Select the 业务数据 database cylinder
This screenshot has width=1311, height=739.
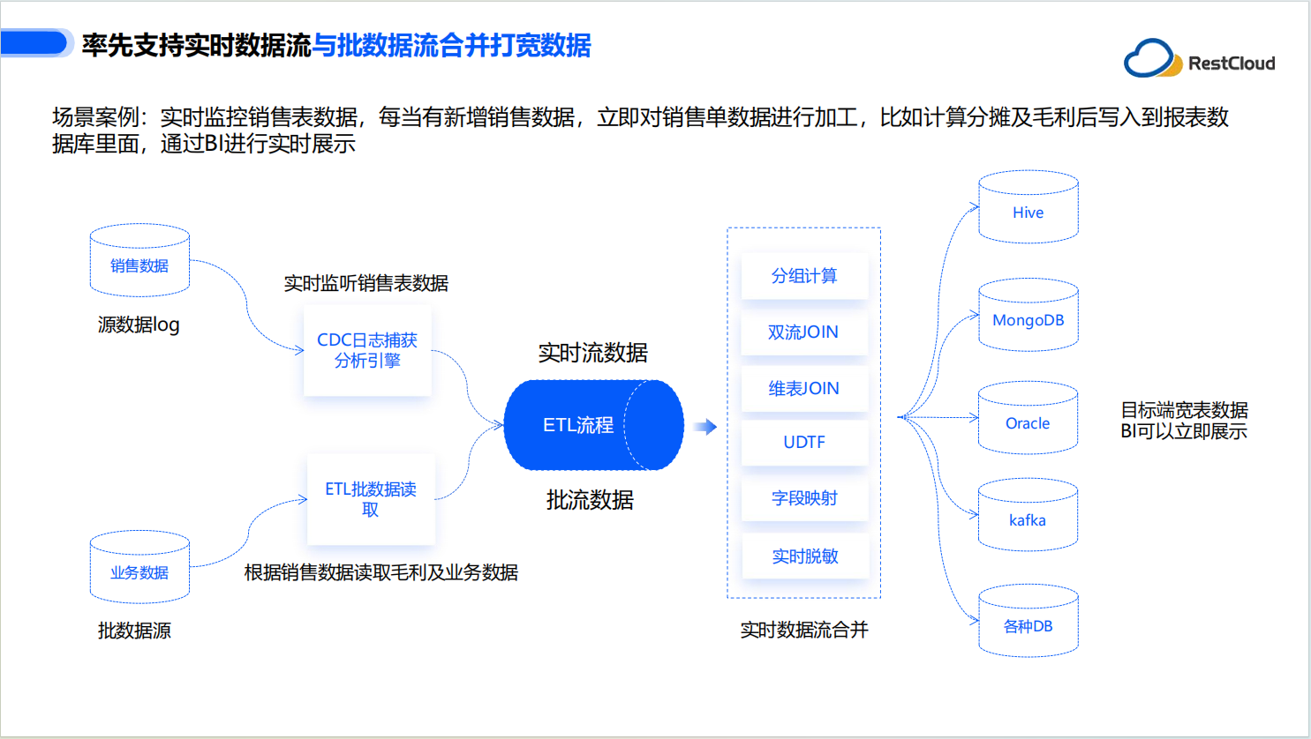[x=139, y=567]
